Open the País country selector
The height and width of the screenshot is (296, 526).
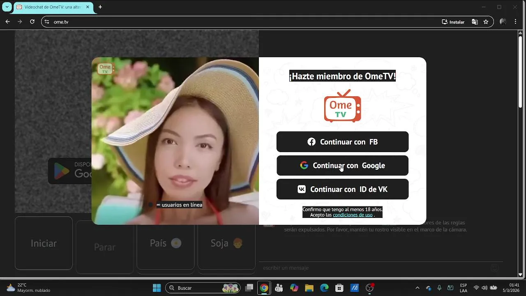[x=165, y=243]
